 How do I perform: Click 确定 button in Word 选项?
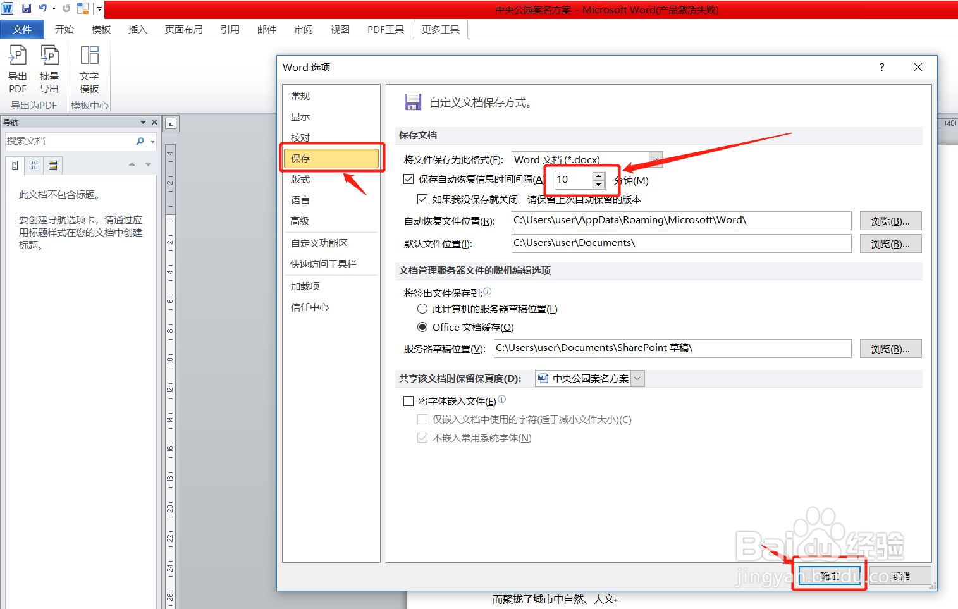point(830,575)
